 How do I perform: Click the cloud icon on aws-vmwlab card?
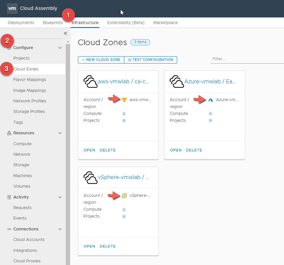coord(90,82)
